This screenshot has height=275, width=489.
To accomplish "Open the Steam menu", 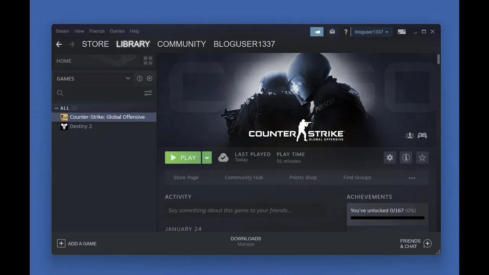I will coord(62,31).
